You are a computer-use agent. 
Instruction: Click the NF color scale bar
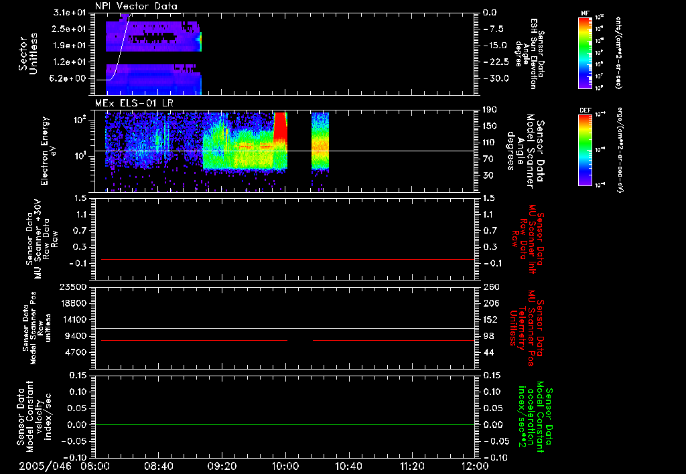585,52
